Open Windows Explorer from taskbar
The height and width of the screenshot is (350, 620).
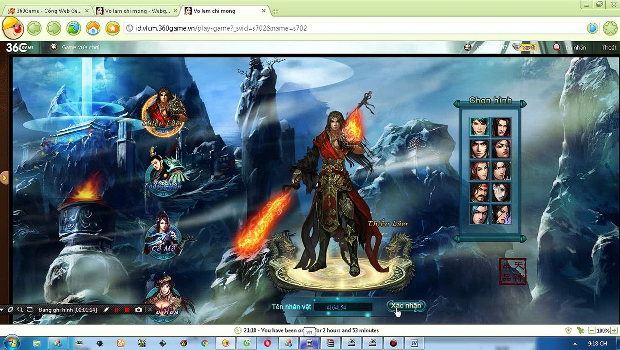pos(36,343)
